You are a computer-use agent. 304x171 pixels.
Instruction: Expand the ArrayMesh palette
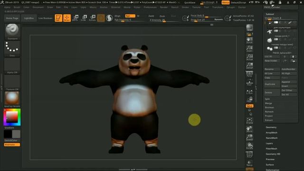pos(271,133)
